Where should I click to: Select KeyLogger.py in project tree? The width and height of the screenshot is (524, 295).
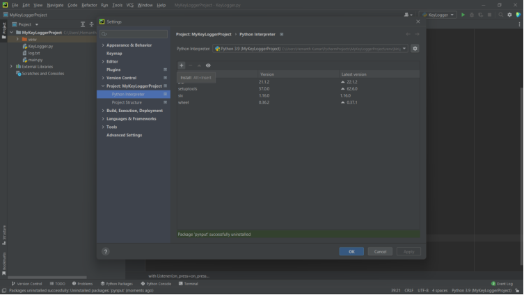(40, 47)
